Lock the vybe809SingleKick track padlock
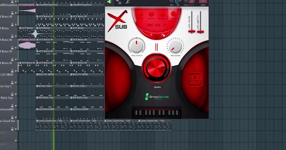This screenshot has width=286, height=150. click(x=12, y=13)
